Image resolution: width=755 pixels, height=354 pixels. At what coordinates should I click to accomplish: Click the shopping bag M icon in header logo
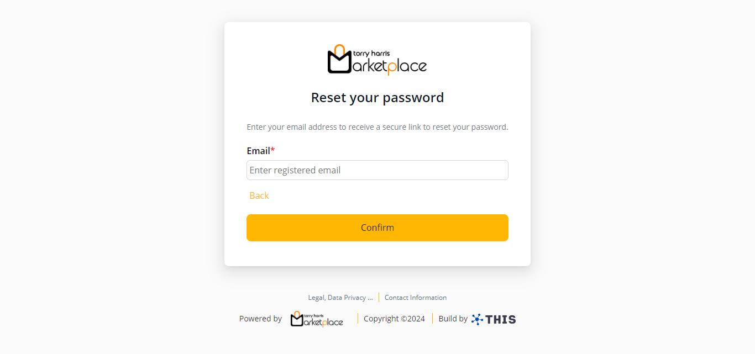339,61
